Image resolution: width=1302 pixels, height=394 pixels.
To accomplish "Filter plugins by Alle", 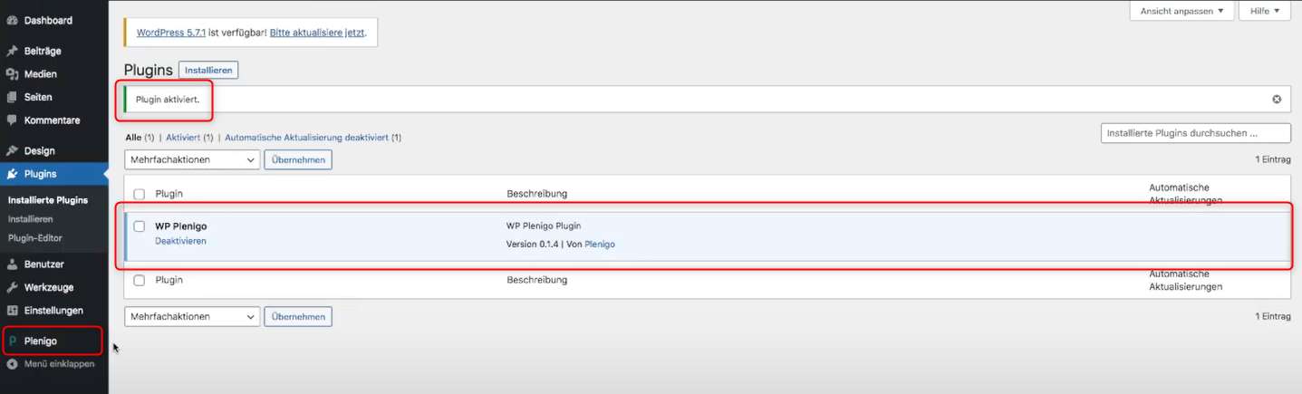I will [133, 138].
